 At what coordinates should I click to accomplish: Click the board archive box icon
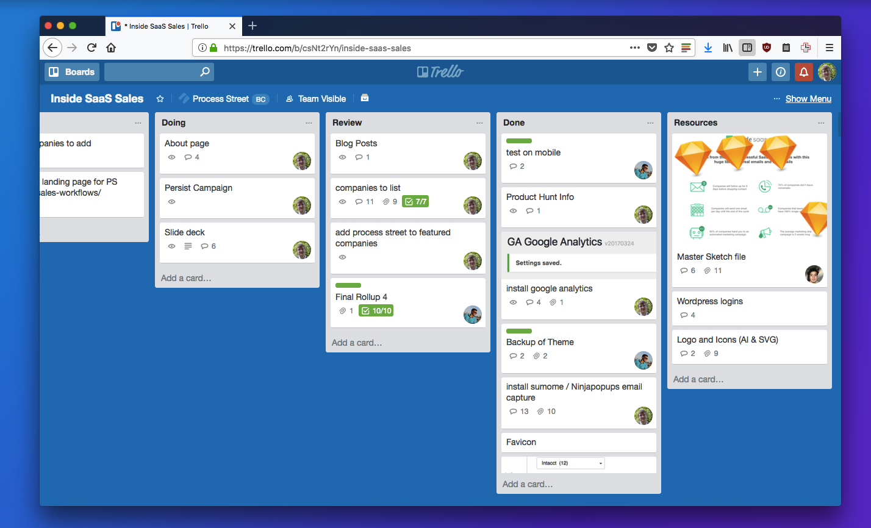pos(365,98)
